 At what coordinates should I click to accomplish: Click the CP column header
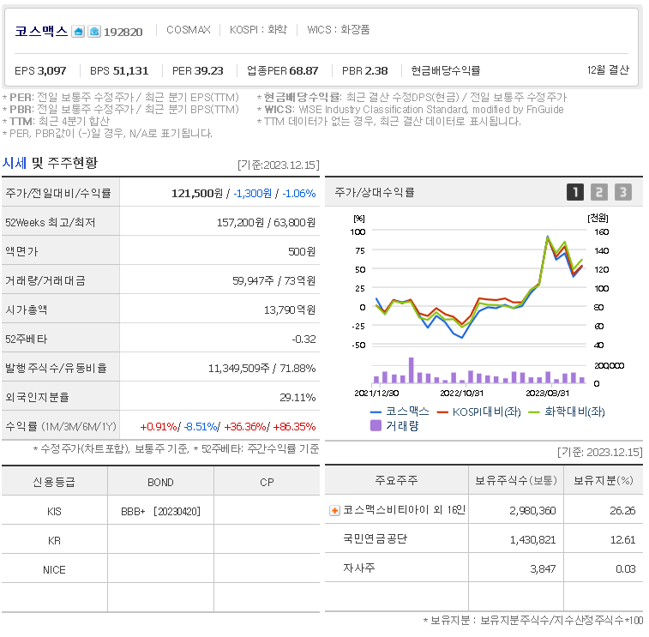pos(267,482)
